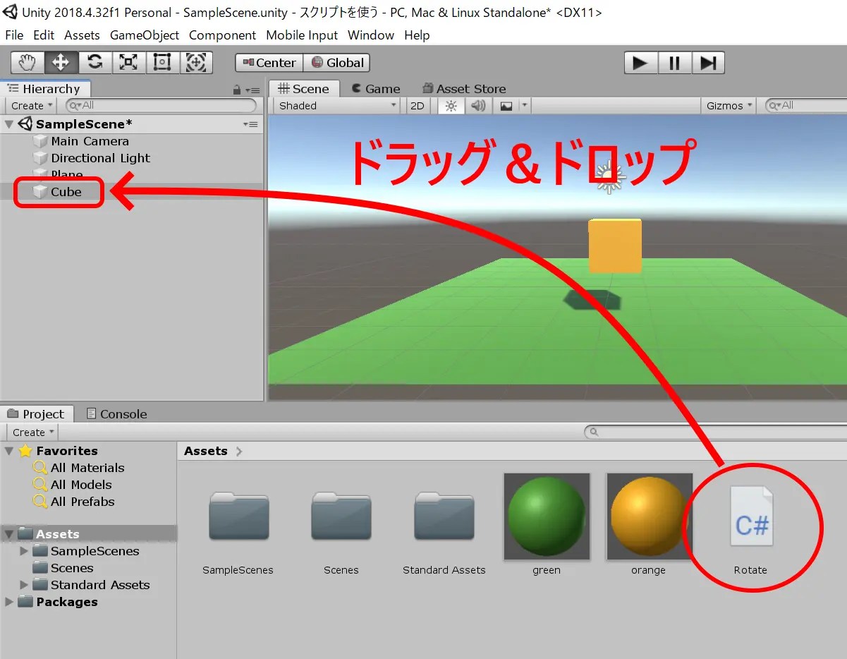Select the Rotate tool
Viewport: 847px width, 659px height.
[x=95, y=63]
